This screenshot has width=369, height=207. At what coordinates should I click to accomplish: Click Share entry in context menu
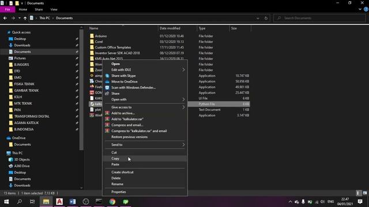[x=145, y=93]
